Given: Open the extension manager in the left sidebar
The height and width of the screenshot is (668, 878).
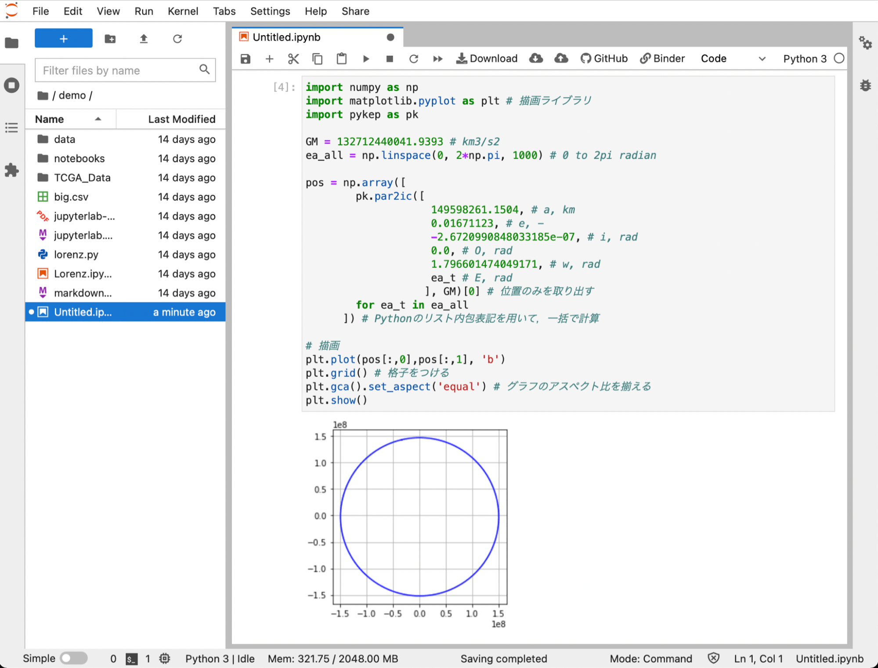Looking at the screenshot, I should 11,170.
